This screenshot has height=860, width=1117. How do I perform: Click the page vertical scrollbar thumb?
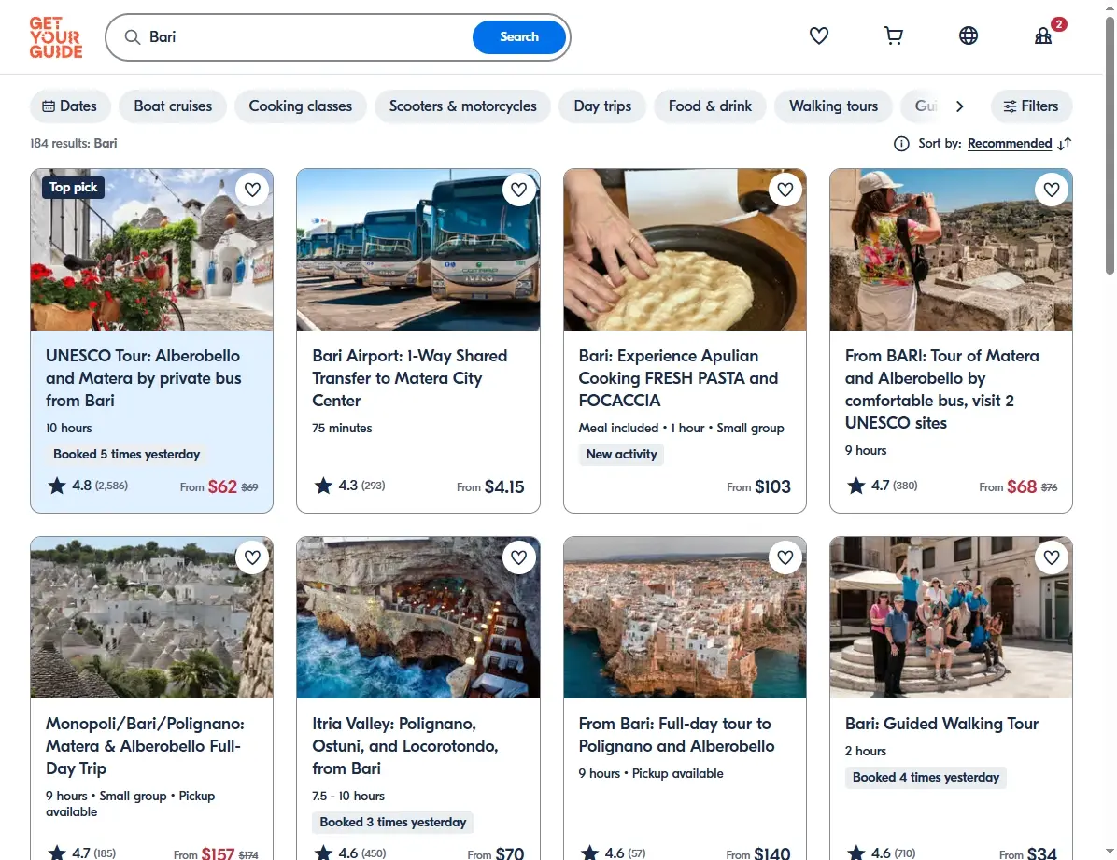pos(1110,145)
